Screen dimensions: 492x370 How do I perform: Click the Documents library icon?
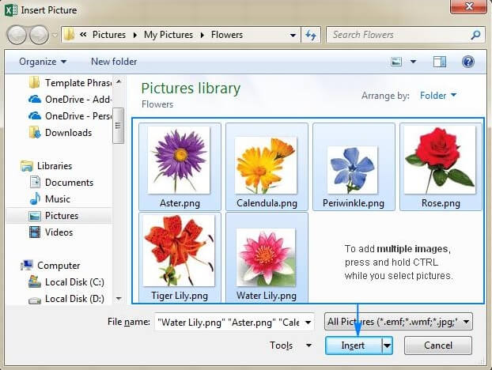(x=35, y=182)
